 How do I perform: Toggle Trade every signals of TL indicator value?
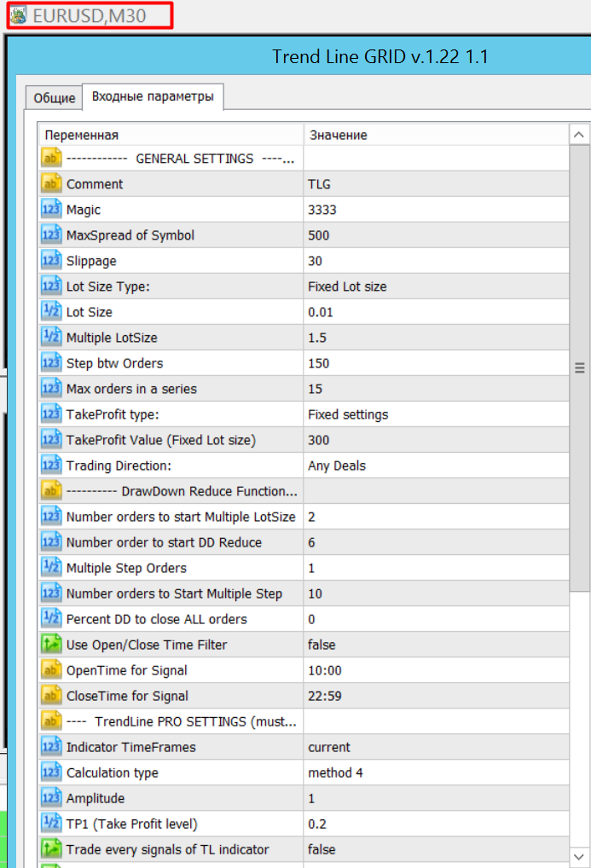[x=436, y=848]
